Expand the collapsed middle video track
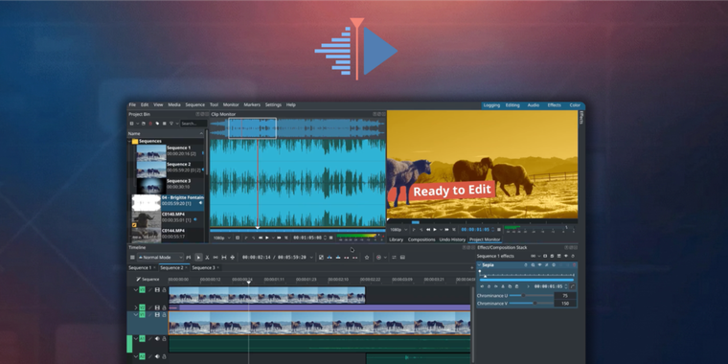 click(136, 307)
